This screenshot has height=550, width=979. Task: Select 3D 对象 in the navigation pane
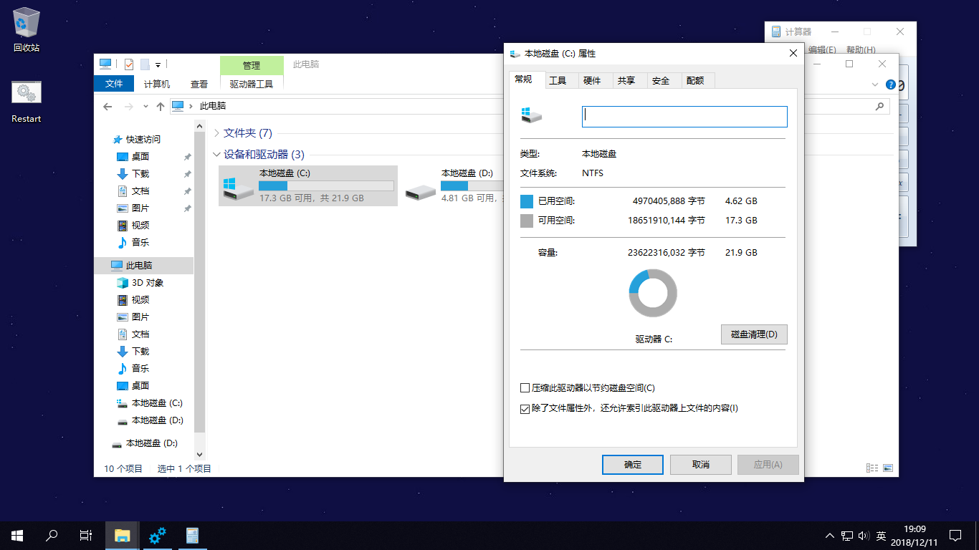point(147,283)
